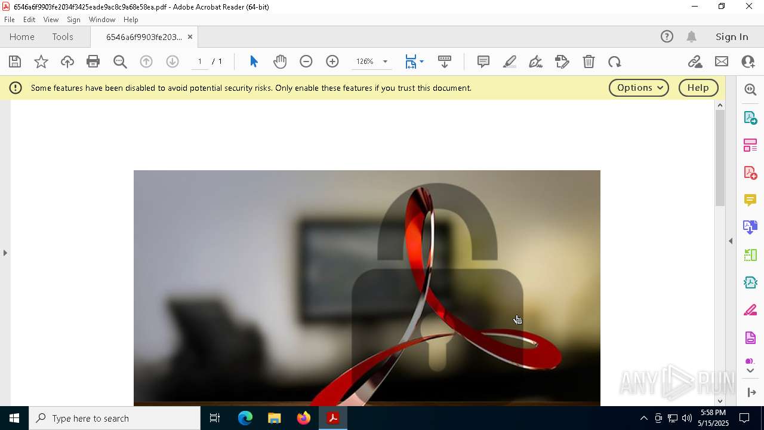The width and height of the screenshot is (764, 430).
Task: Switch to the Home tab
Action: click(22, 37)
